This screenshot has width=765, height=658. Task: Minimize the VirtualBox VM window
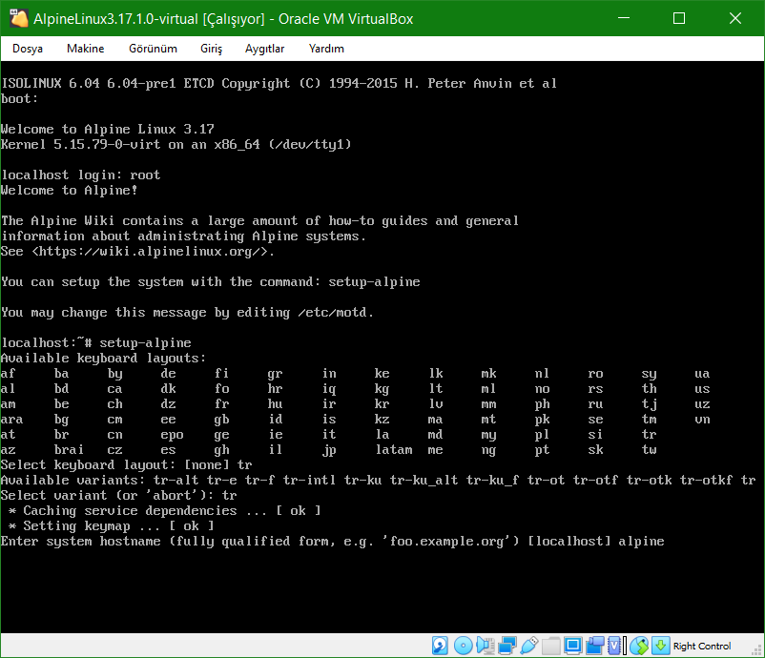pos(624,18)
